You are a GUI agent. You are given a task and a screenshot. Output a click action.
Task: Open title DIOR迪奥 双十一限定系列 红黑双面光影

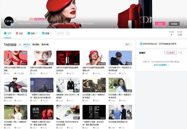(x=120, y=69)
